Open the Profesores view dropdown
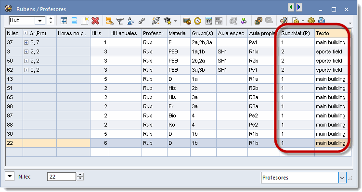The image size is (362, 192). [342, 178]
